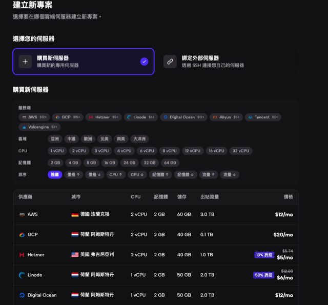
Task: Filter by 8 vCPU
Action: click(170, 151)
